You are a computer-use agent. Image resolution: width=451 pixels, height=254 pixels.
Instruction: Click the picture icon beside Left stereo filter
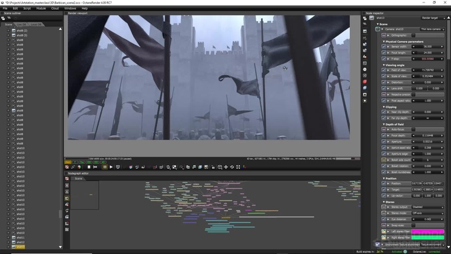tap(384, 231)
